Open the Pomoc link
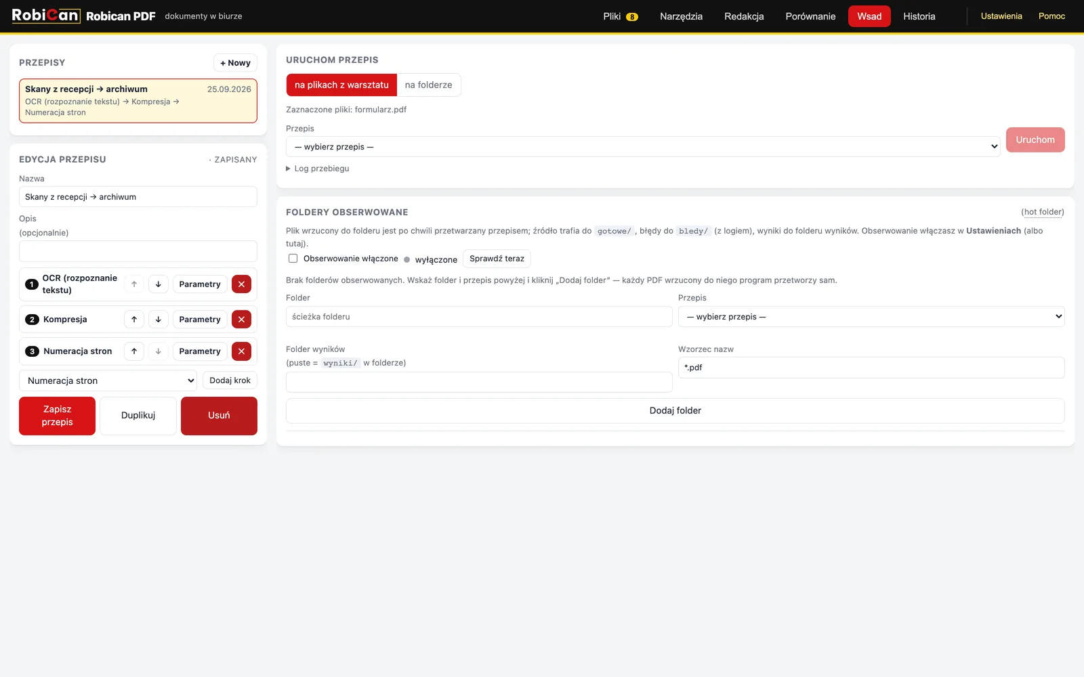 coord(1051,16)
